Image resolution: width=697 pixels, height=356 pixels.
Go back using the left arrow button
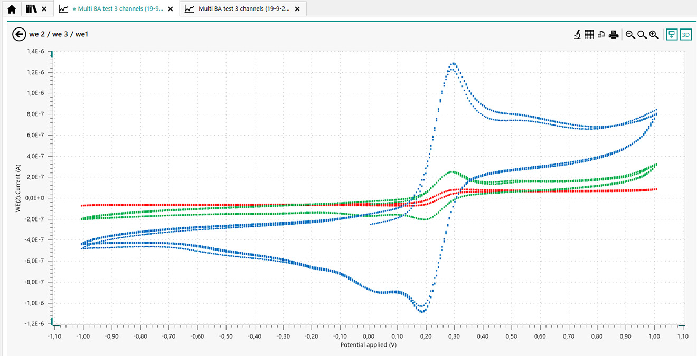coord(19,35)
